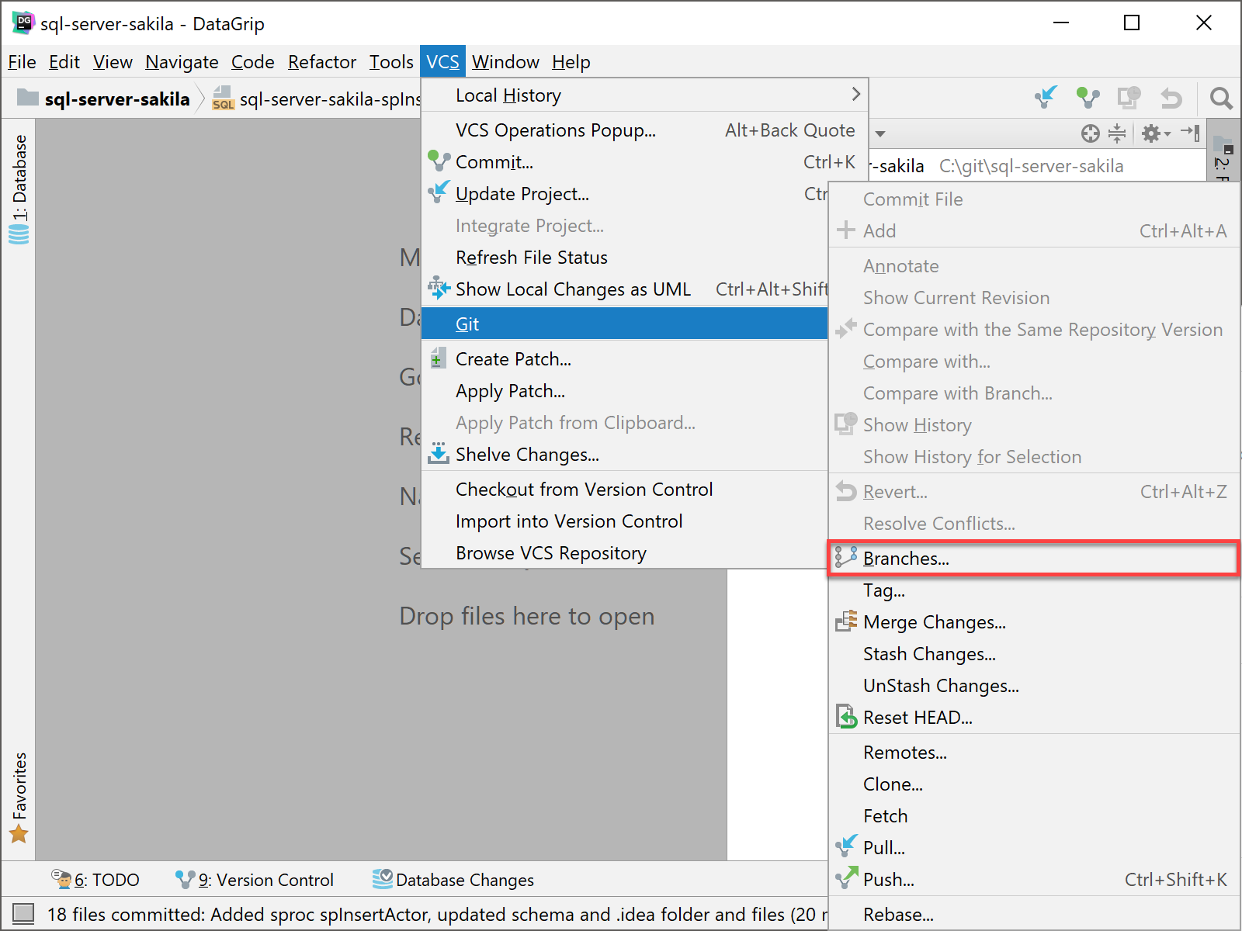Click Merge Changes... in Git submenu
1242x931 pixels.
1034,622
